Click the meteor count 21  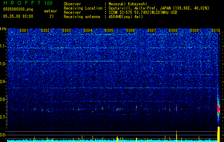pyautogui.click(x=52, y=16)
